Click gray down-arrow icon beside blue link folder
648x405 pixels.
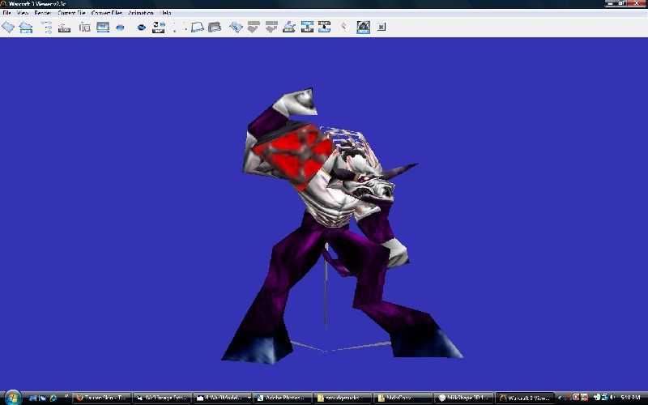[x=254, y=28]
